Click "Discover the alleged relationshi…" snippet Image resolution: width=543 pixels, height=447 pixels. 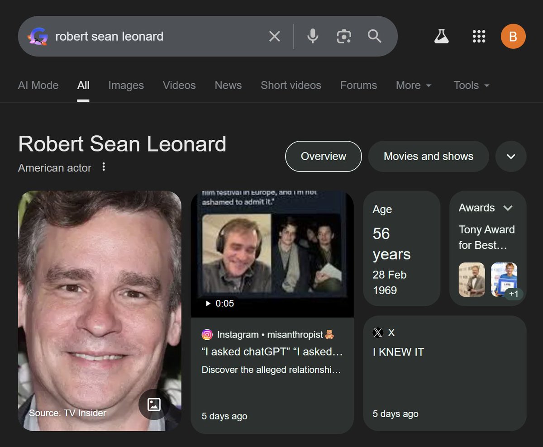coord(271,370)
